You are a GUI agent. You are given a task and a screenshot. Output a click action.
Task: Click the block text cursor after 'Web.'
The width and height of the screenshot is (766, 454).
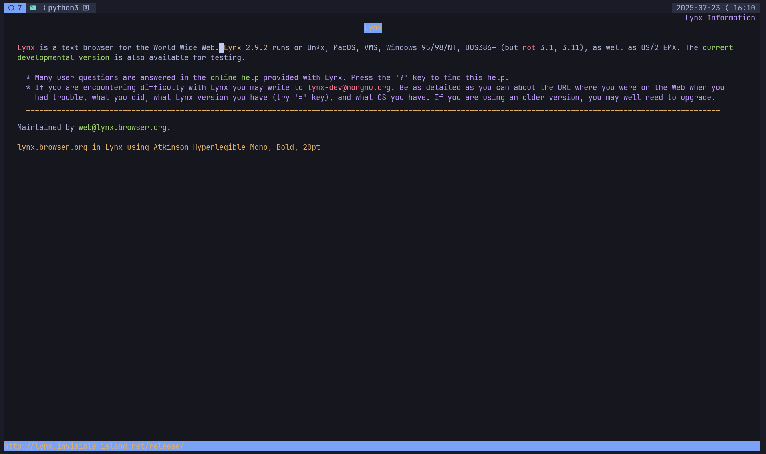[x=221, y=47]
